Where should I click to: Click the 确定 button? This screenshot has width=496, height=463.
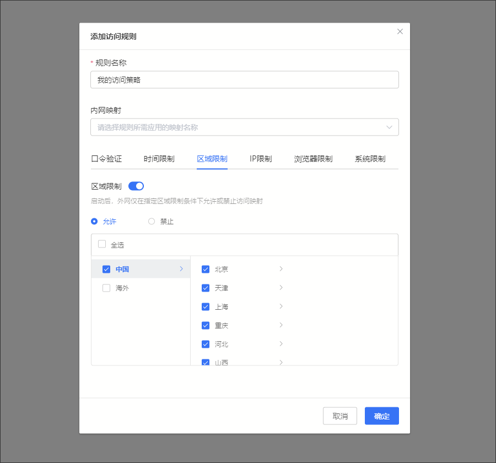pos(381,416)
